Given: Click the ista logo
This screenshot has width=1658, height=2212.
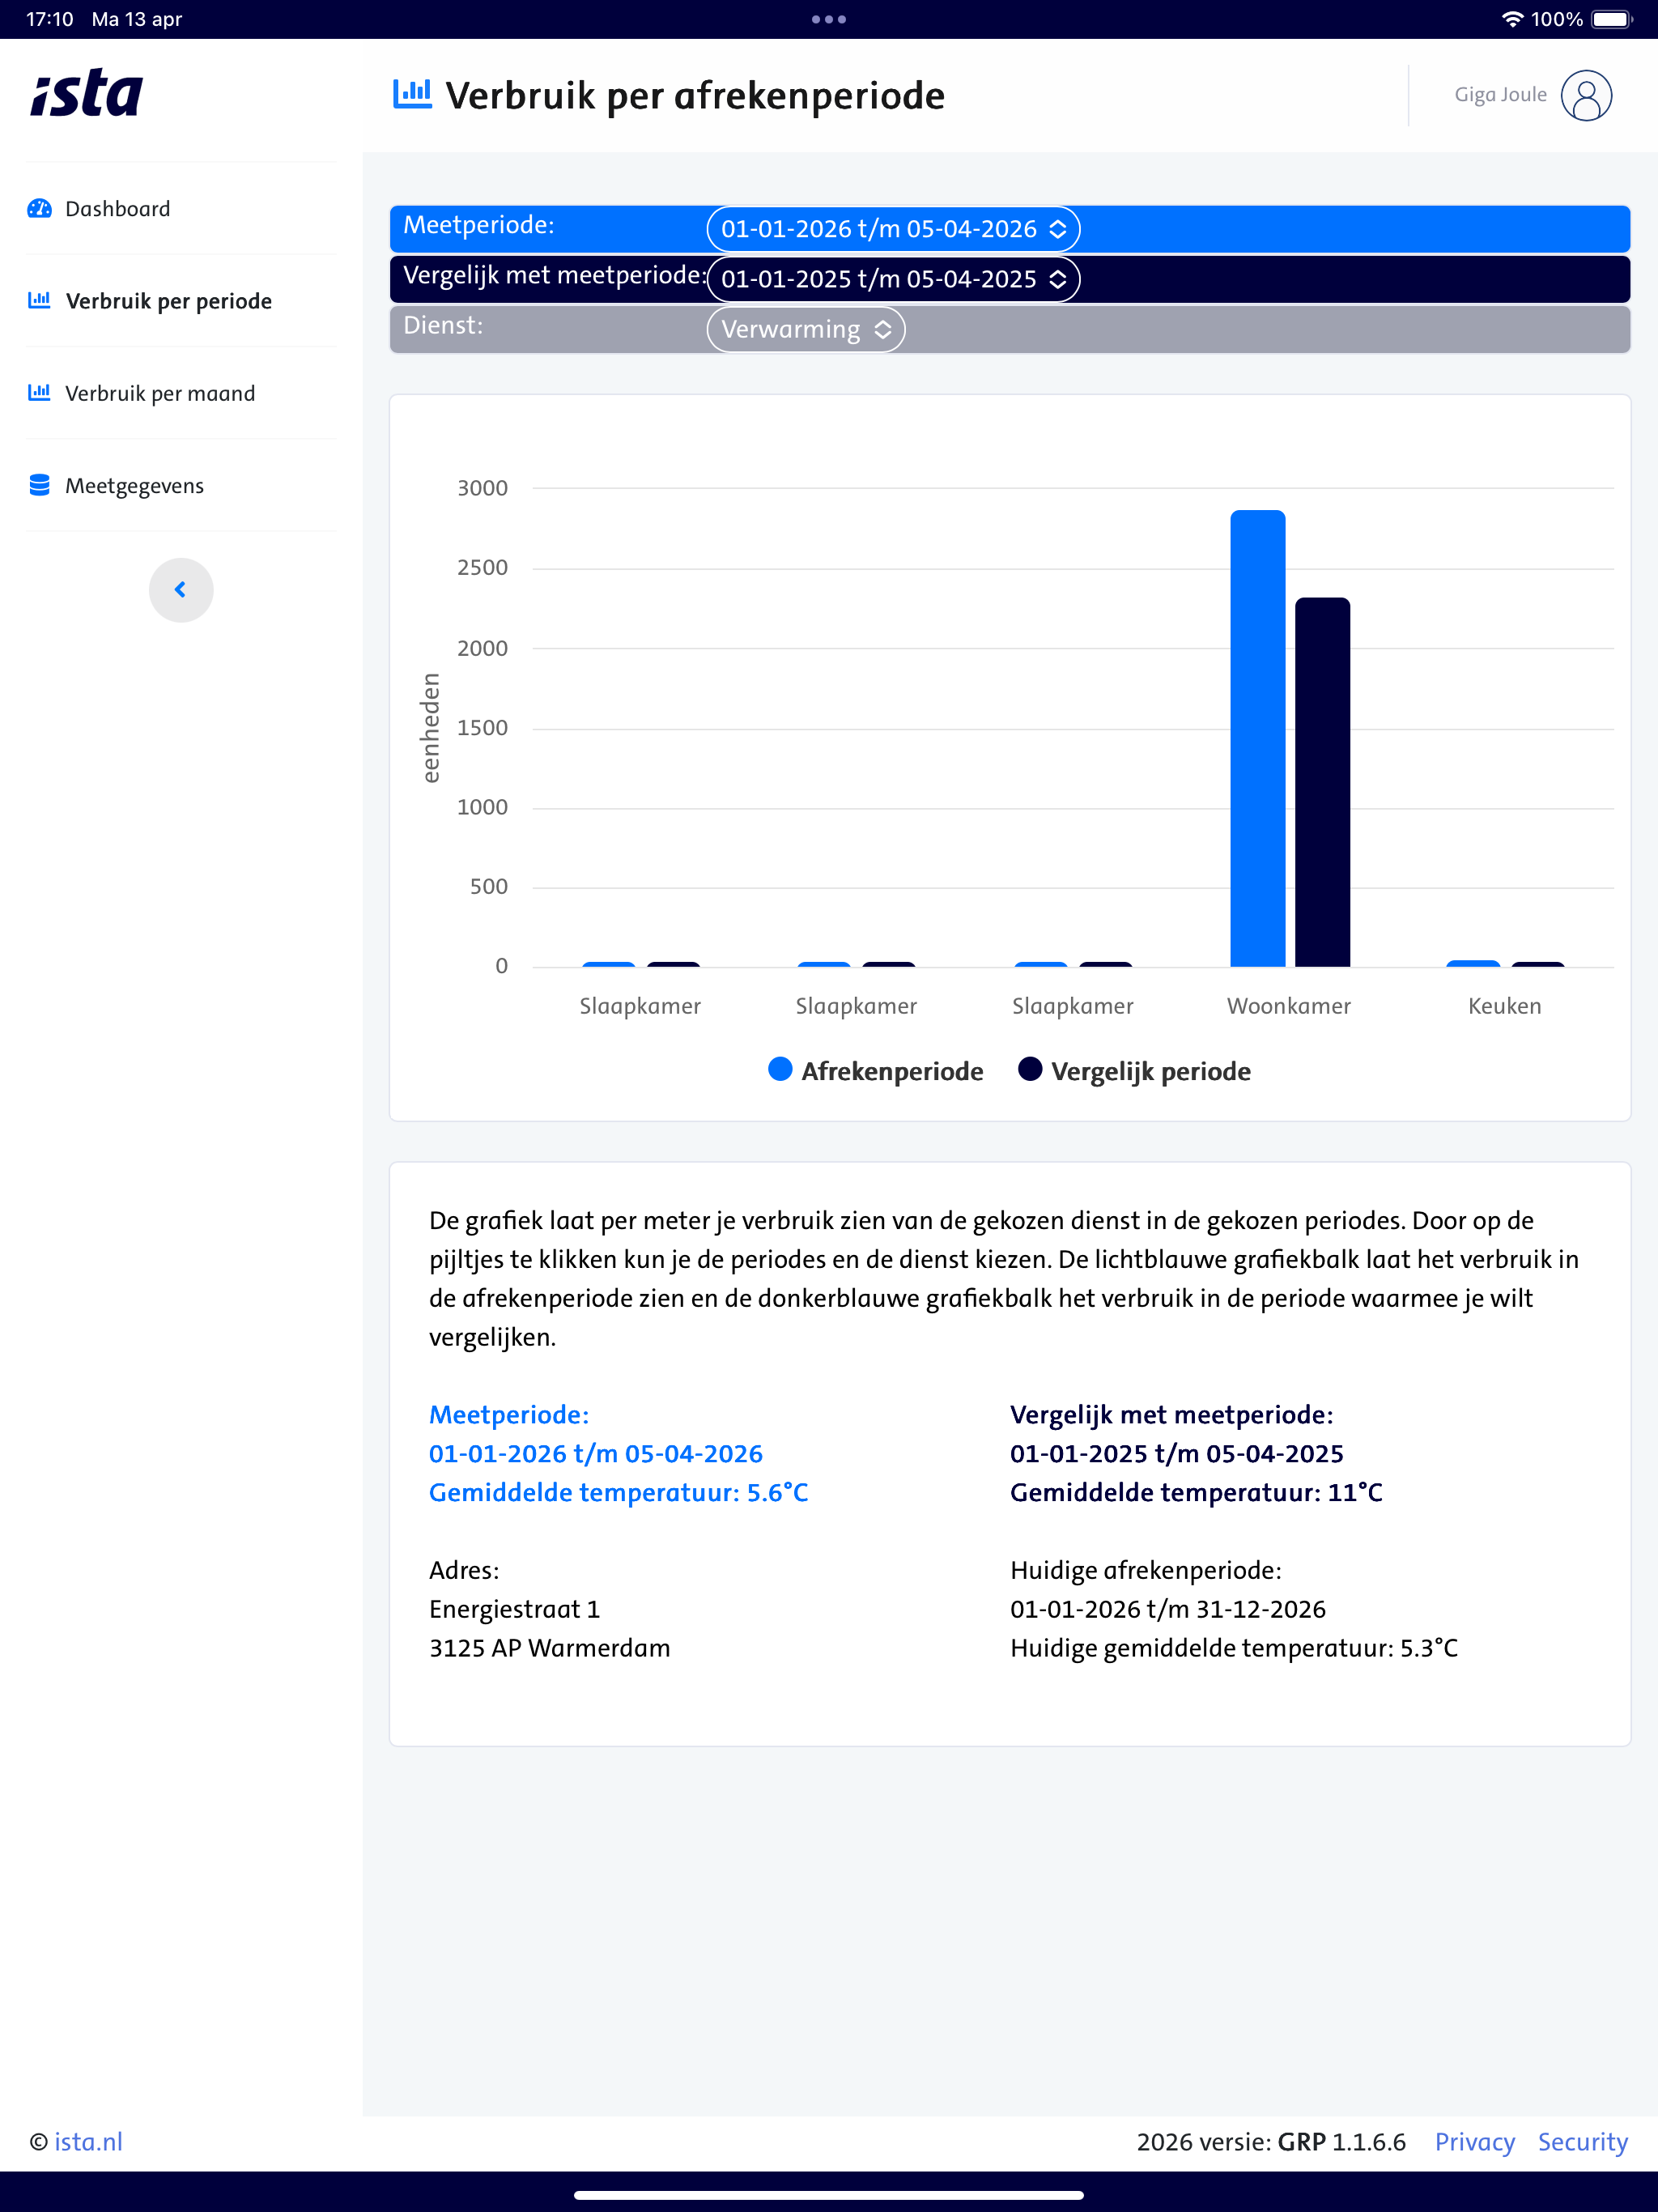Looking at the screenshot, I should 86,95.
